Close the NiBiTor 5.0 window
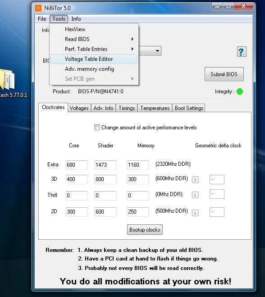265x297 pixels. 243,6
